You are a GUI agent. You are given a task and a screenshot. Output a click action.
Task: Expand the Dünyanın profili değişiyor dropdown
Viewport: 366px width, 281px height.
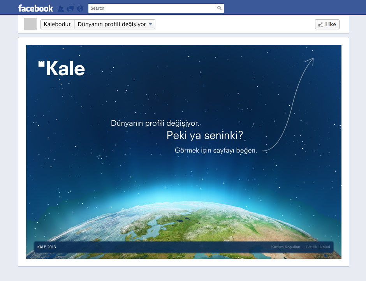(115, 24)
